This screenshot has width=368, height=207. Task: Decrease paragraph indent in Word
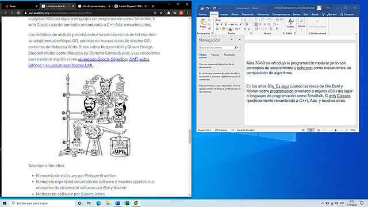tap(277, 20)
